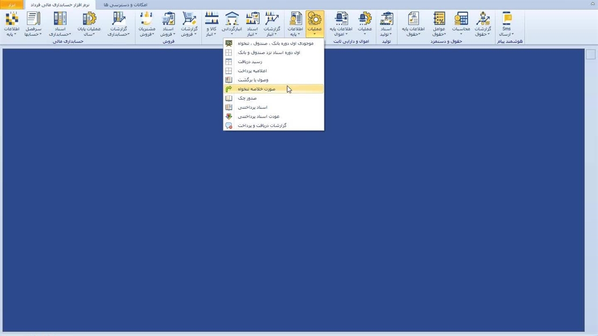
Task: Select رسید دریافت in the dropdown menu
Action: (250, 62)
